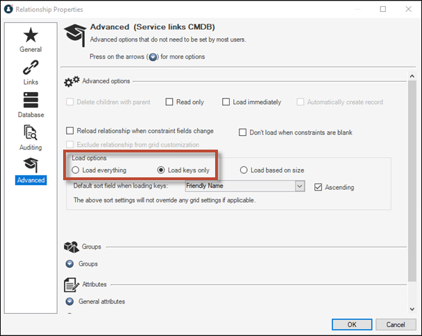Select the Database section icon
The height and width of the screenshot is (336, 422).
pos(31,100)
